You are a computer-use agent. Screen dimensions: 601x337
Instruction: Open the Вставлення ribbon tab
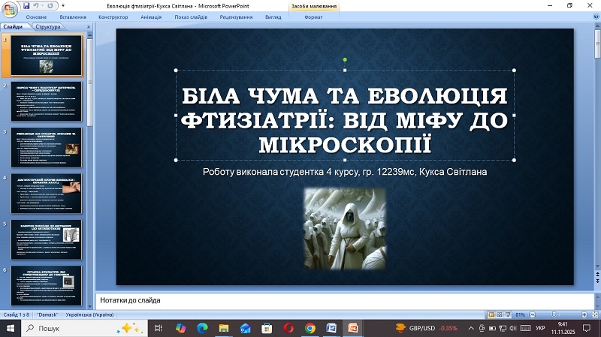[72, 17]
